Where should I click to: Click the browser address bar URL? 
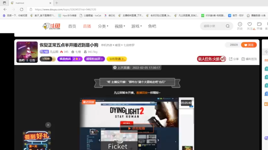[x=65, y=9]
